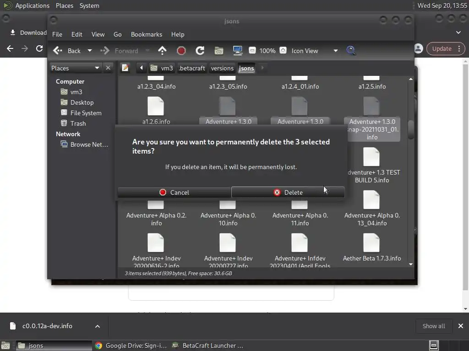Select Adventure+ Indev 20200727.info file
Image resolution: width=469 pixels, height=351 pixels.
(228, 250)
